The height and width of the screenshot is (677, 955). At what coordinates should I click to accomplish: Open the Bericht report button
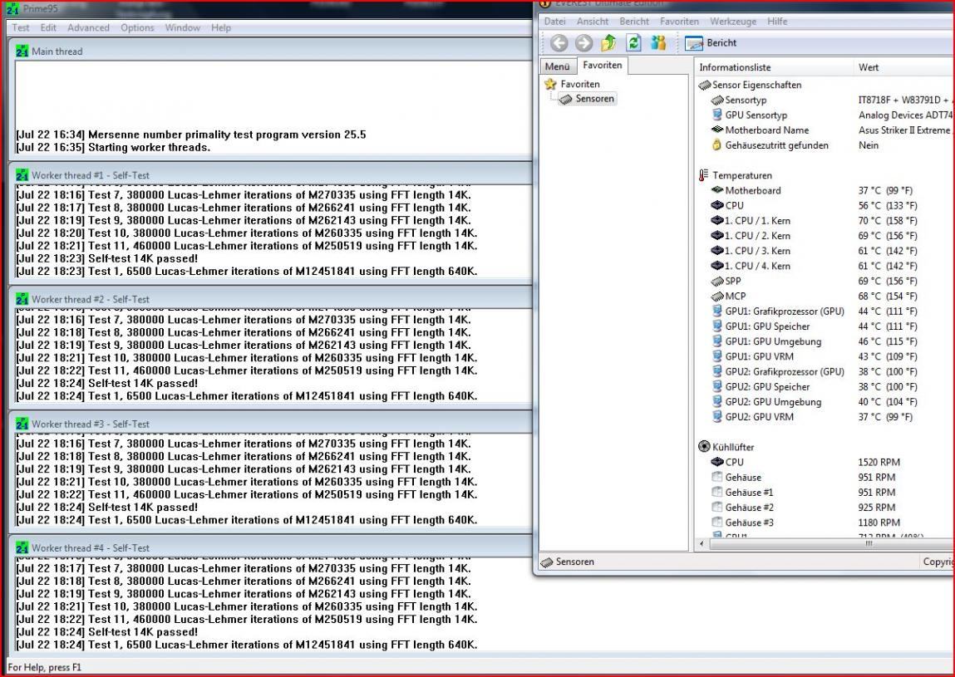pos(710,42)
